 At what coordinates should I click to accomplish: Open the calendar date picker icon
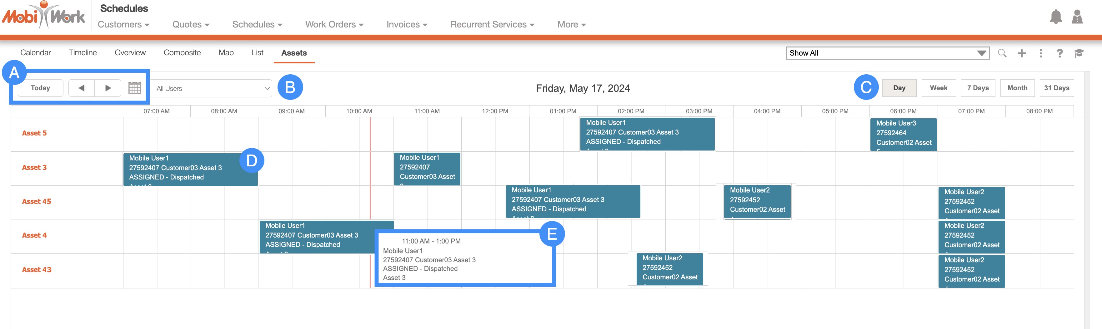tap(135, 88)
